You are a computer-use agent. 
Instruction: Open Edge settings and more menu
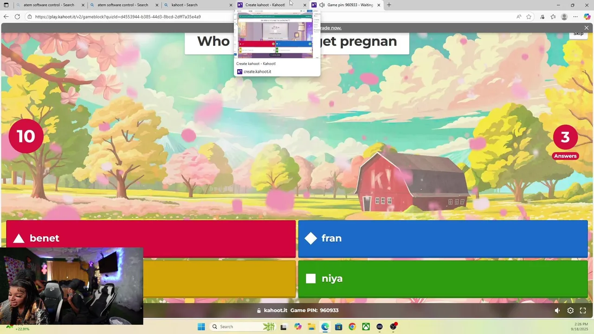[x=575, y=17]
